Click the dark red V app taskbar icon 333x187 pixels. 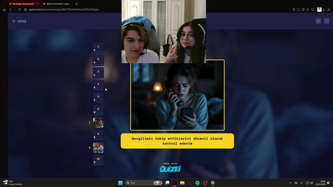(x=190, y=183)
